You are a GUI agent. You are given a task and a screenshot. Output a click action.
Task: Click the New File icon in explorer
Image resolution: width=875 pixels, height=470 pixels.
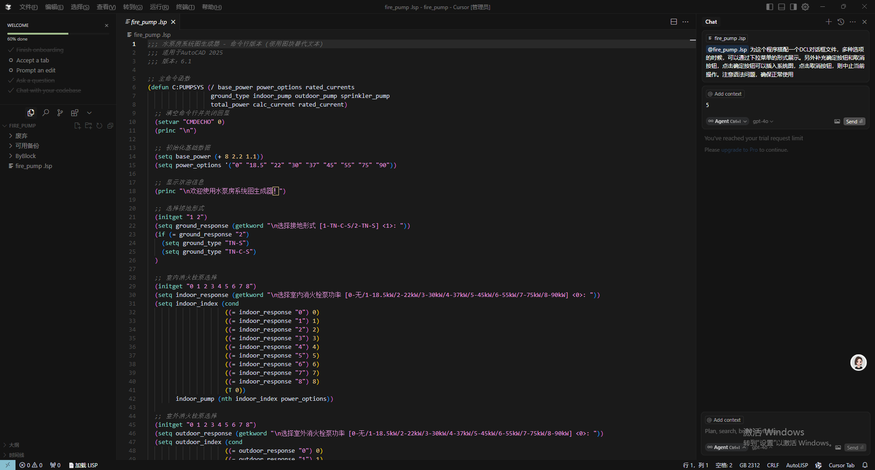click(x=77, y=126)
